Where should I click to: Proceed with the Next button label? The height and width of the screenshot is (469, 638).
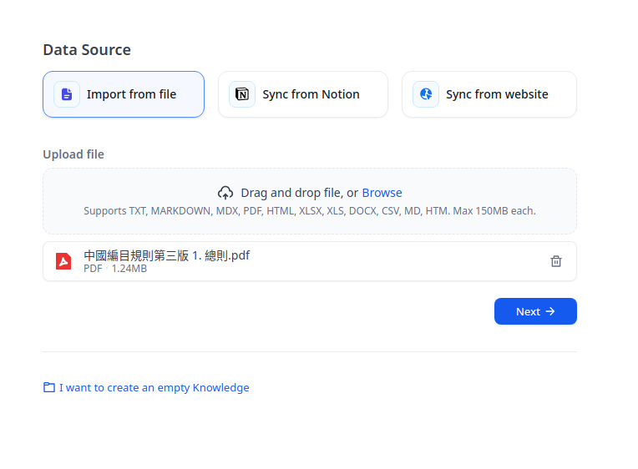tap(528, 311)
